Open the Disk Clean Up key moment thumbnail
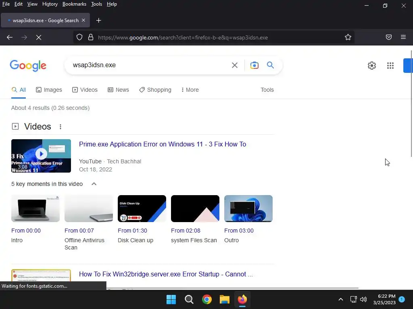 pos(142,209)
